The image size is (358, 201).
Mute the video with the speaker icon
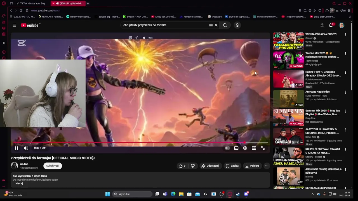point(26,148)
